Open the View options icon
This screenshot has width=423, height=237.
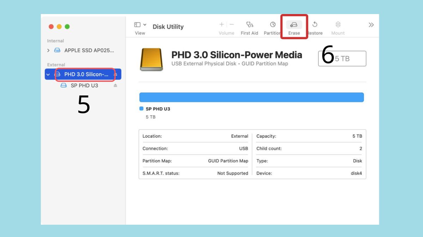tap(137, 25)
